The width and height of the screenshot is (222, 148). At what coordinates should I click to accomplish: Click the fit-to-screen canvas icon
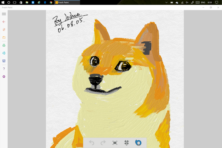click(x=115, y=143)
